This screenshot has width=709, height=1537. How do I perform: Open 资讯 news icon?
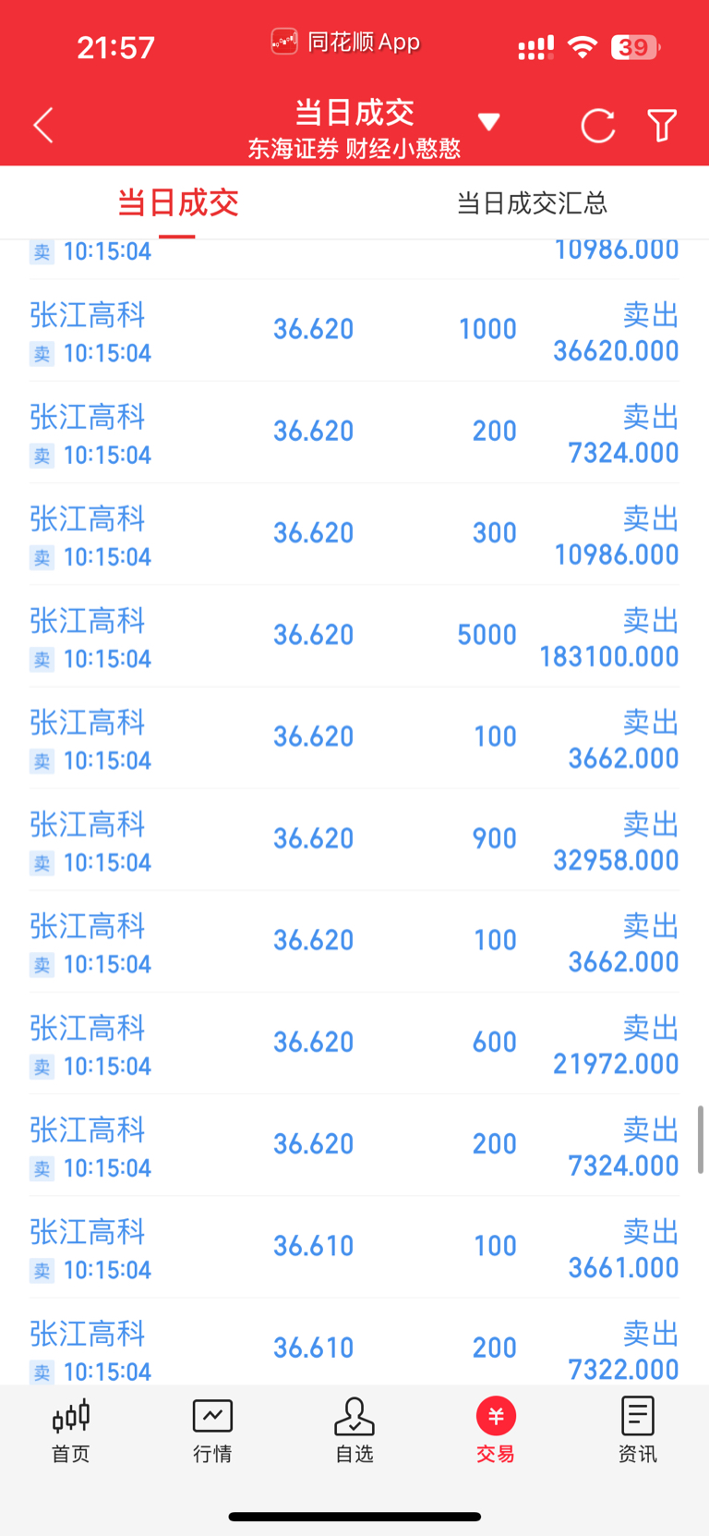pos(637,1416)
